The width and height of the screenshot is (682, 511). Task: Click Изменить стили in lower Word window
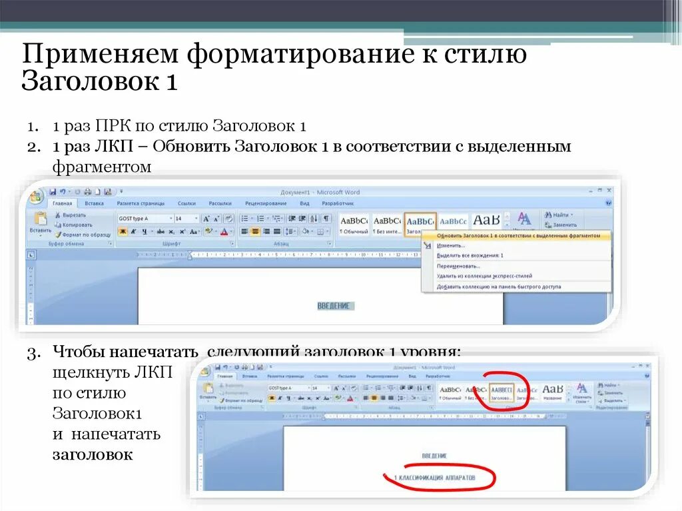(581, 392)
